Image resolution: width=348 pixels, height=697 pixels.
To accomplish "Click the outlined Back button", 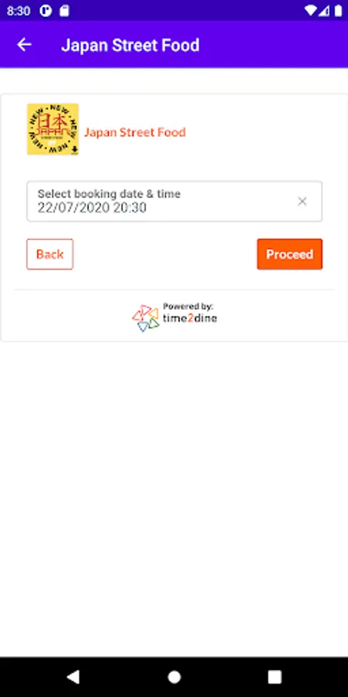I will pyautogui.click(x=49, y=254).
